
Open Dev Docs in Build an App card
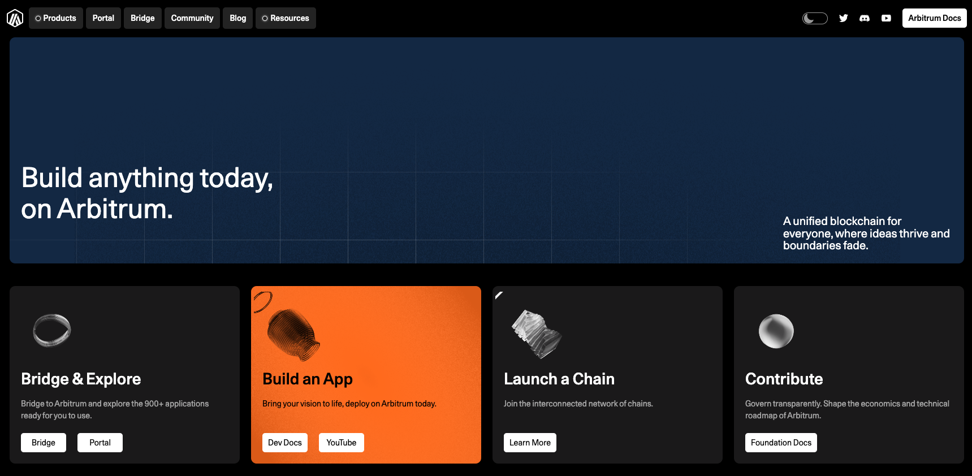285,443
